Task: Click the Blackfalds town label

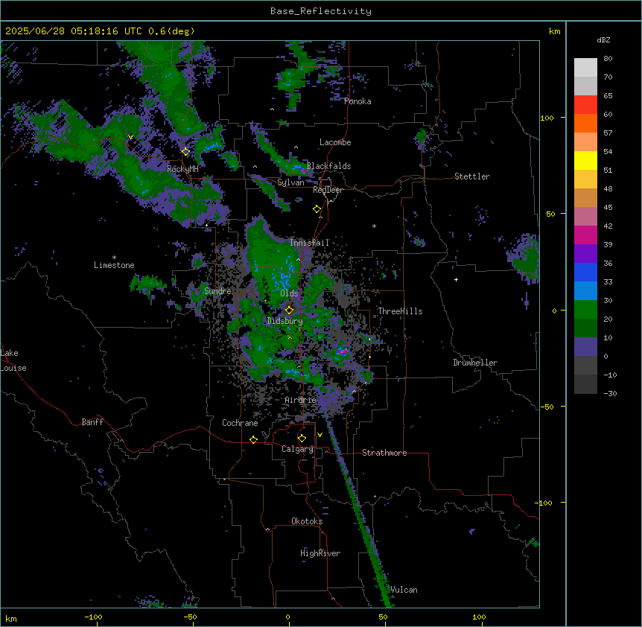Action: pyautogui.click(x=328, y=166)
